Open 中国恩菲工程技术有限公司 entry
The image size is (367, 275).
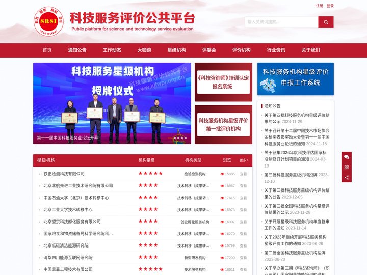68,269
